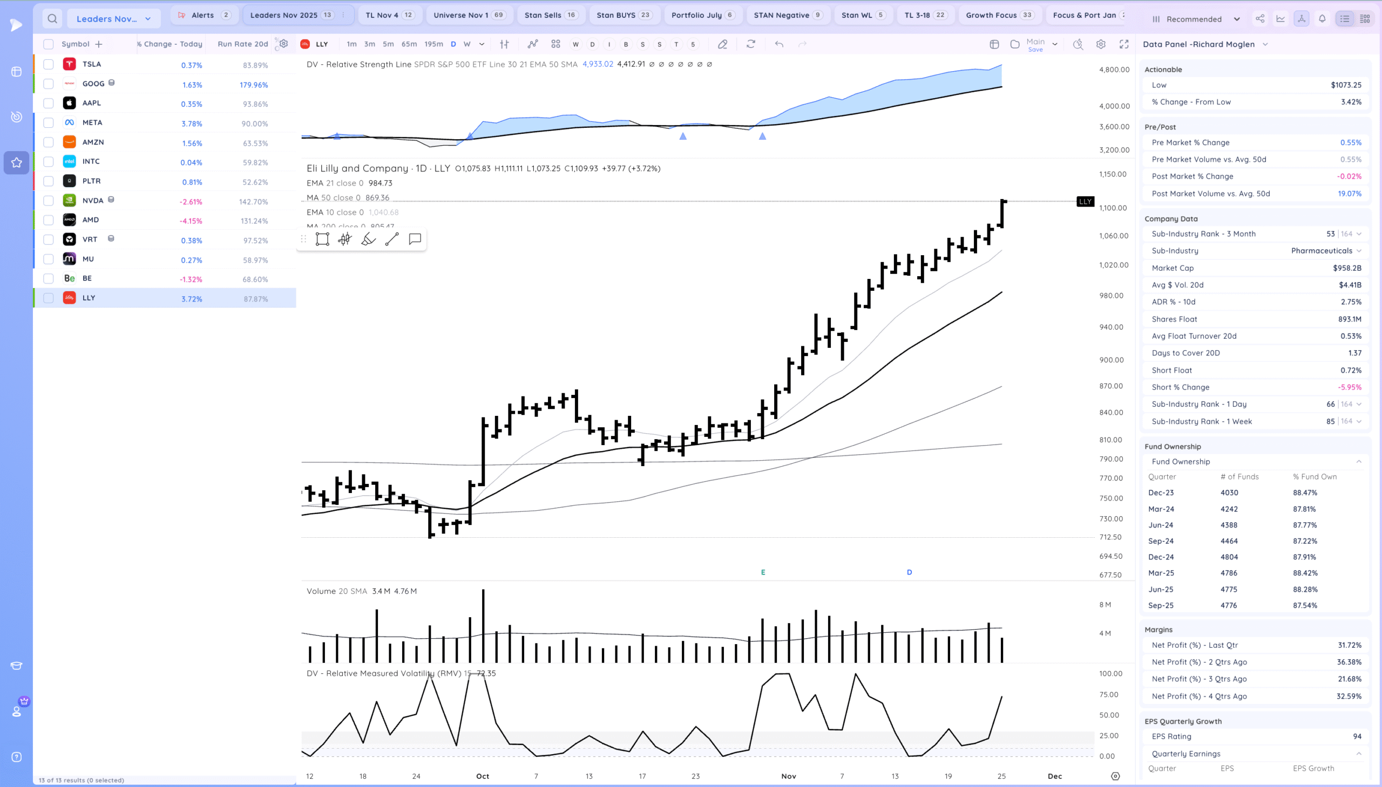This screenshot has height=787, width=1382.
Task: Select the trend line drawing tool
Action: (391, 239)
